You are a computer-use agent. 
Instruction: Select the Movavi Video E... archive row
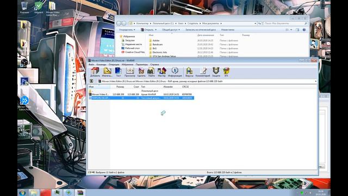[x=141, y=94]
